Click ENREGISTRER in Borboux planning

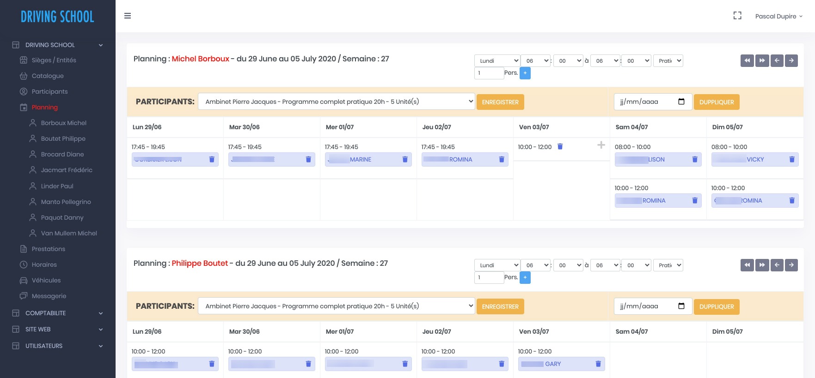click(x=500, y=102)
